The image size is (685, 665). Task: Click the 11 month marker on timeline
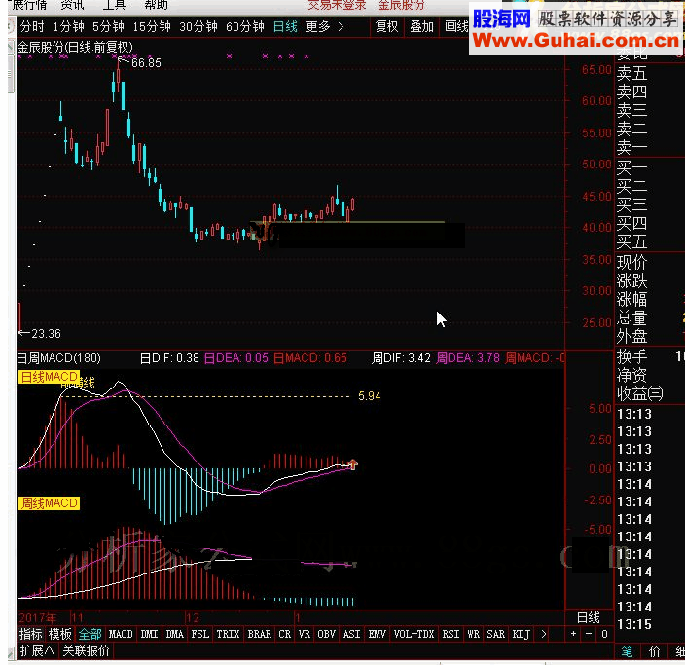[x=77, y=618]
